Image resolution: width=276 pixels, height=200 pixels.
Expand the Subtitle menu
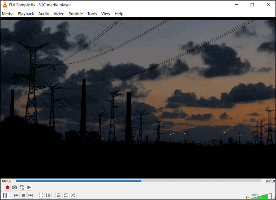point(76,13)
